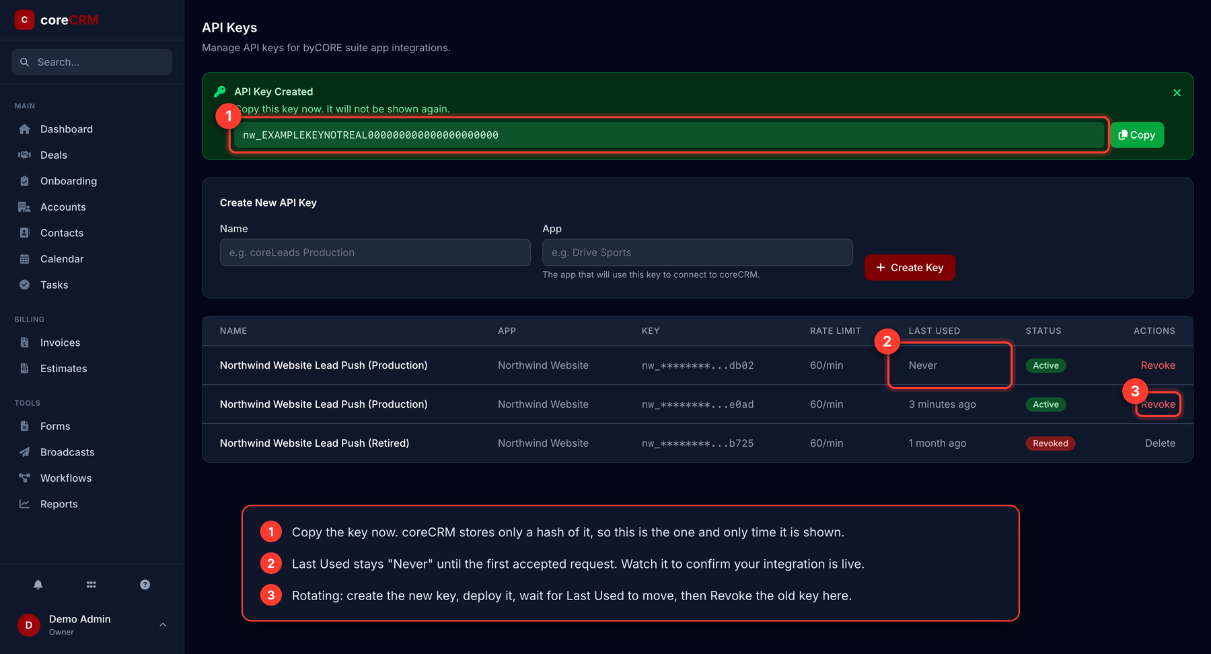The width and height of the screenshot is (1211, 654).
Task: Click Active badge on the e0ad row
Action: (1045, 404)
